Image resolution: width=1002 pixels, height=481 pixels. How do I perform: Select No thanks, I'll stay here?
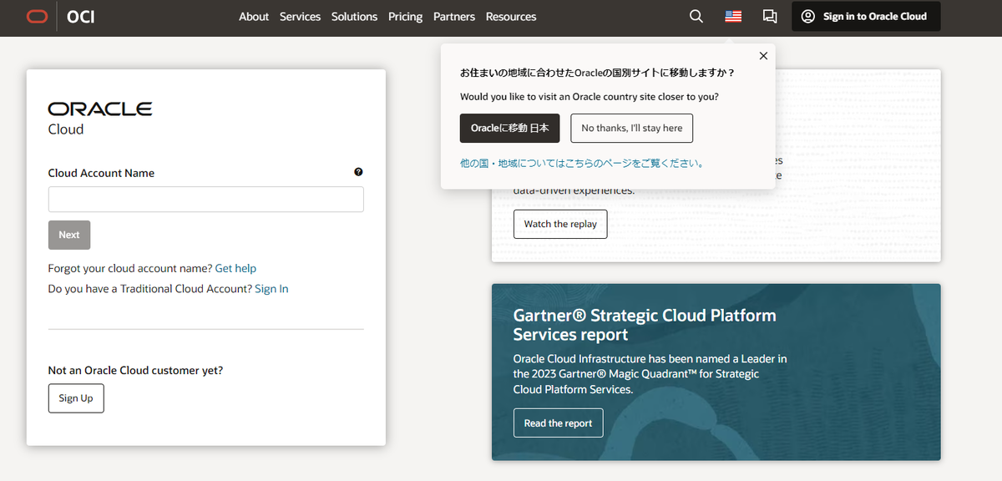[631, 128]
